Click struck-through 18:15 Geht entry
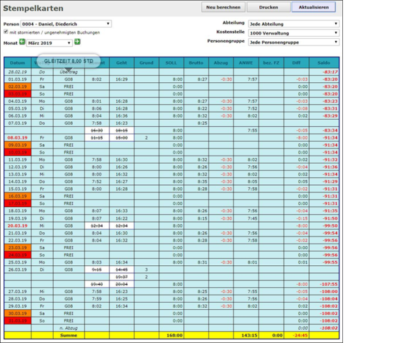This screenshot has width=415, height=343. (122, 131)
